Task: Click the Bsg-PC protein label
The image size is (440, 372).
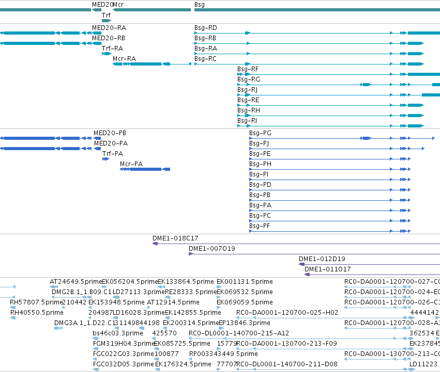Action: (x=260, y=216)
